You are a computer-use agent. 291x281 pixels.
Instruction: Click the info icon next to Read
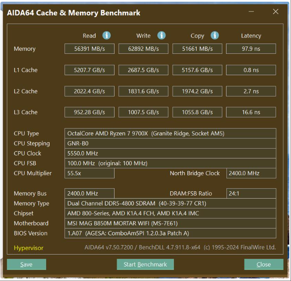[106, 35]
